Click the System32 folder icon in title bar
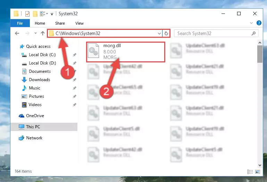Image resolution: width=267 pixels, height=182 pixels. [16, 14]
